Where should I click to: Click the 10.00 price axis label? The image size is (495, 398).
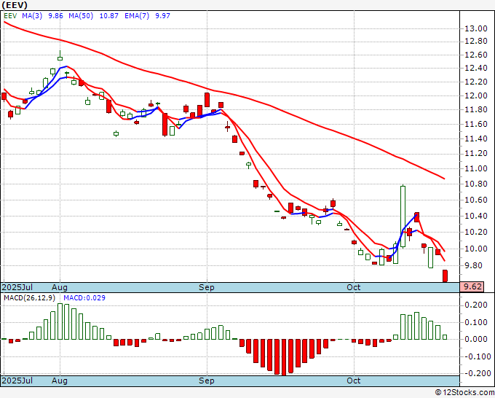coord(476,249)
